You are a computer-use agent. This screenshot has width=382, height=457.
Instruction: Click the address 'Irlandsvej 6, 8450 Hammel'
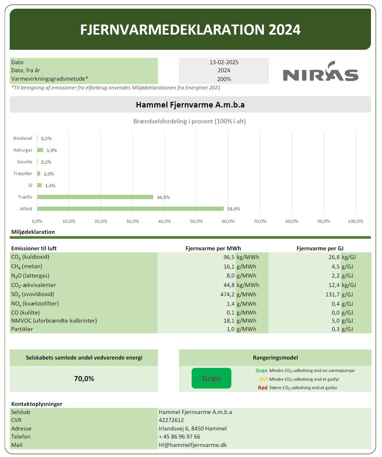(193, 428)
